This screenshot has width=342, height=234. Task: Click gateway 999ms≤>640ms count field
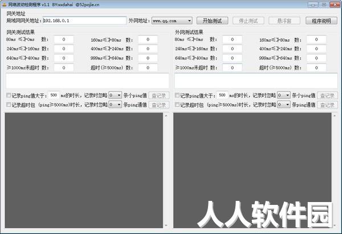[148, 58]
